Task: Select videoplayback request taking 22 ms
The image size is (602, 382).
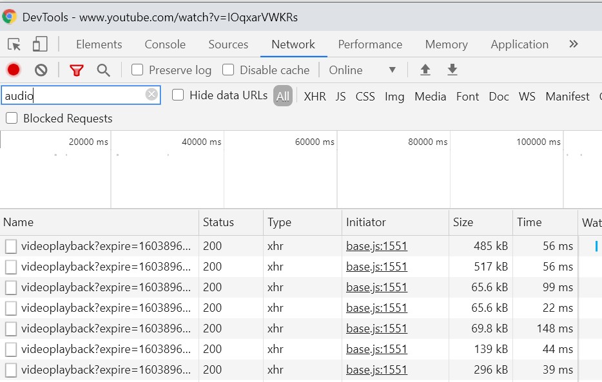Action: [x=106, y=308]
